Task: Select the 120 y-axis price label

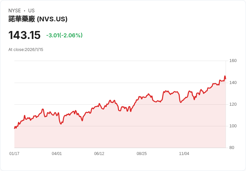Action: coord(233,104)
